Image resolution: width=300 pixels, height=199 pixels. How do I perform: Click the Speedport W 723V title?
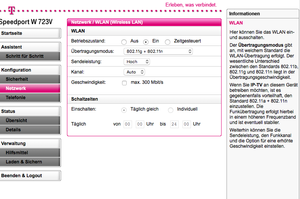tap(26, 22)
